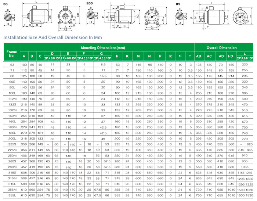
Task: Select frame 132M in the Frame No. column
Action: [12, 110]
